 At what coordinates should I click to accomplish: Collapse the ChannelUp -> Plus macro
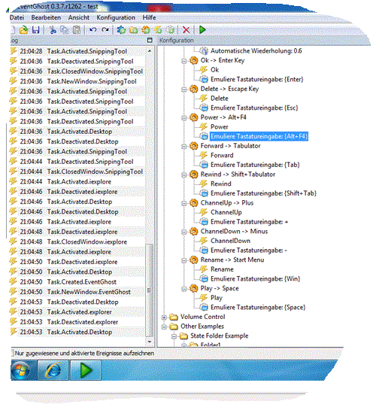pyautogui.click(x=184, y=204)
